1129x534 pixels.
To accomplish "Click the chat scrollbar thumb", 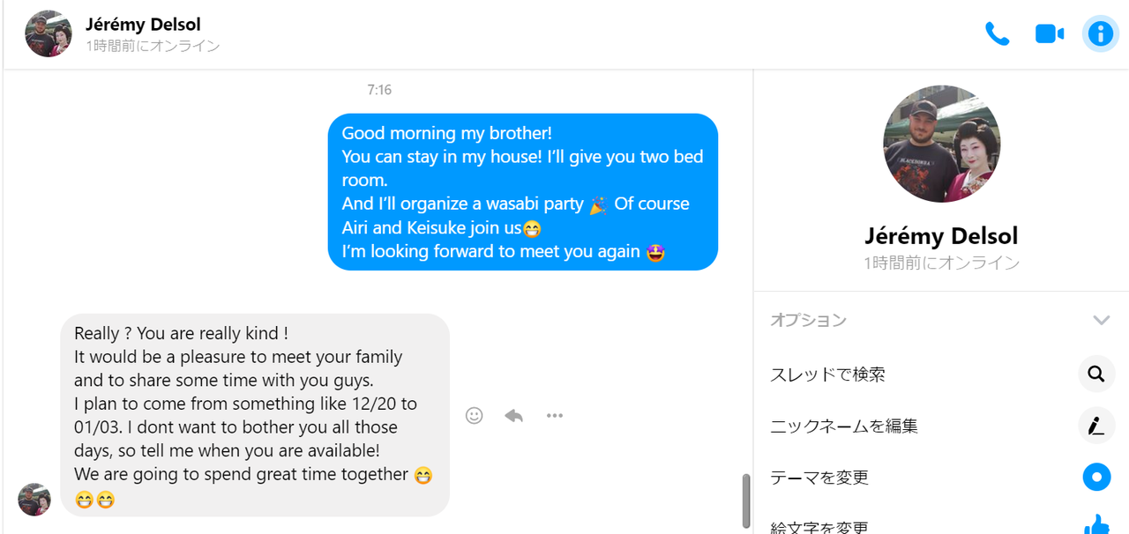I will click(746, 500).
